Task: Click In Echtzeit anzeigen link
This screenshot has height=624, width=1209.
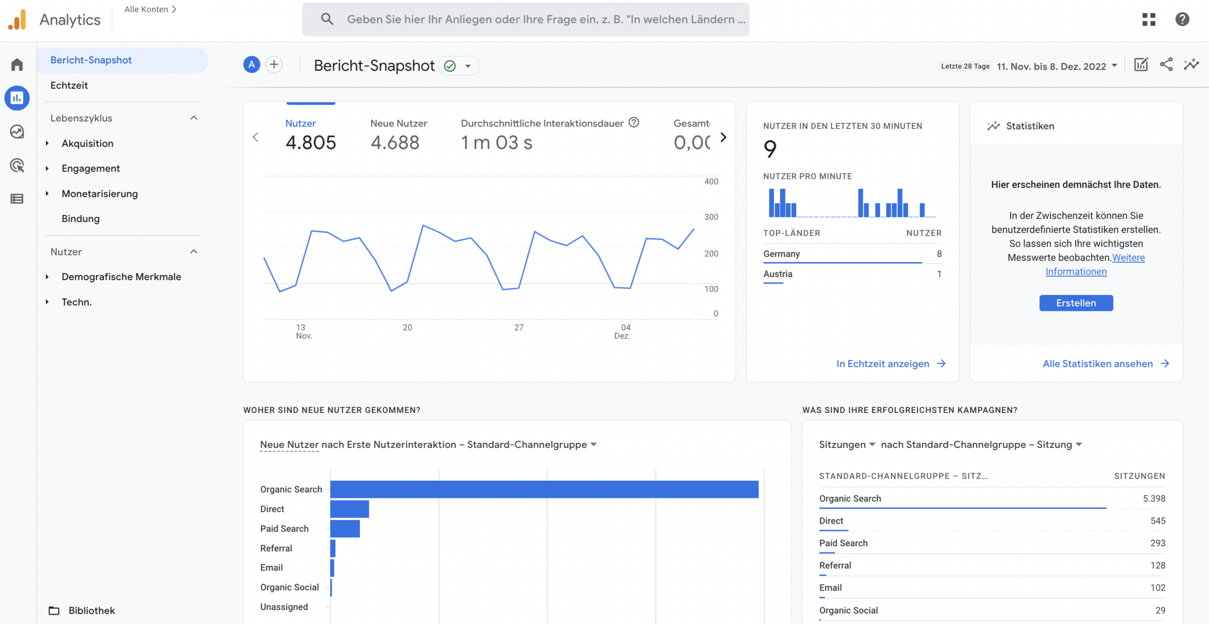Action: 891,364
